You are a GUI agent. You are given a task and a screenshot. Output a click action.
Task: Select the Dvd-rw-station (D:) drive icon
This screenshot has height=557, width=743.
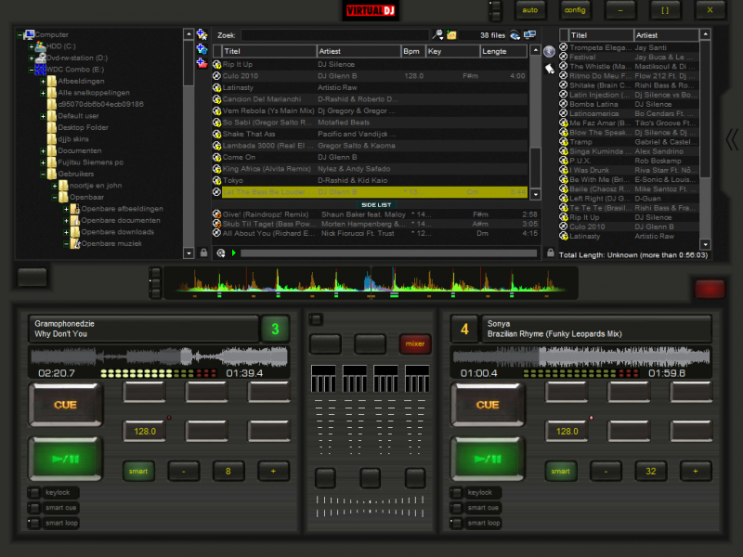(41, 58)
